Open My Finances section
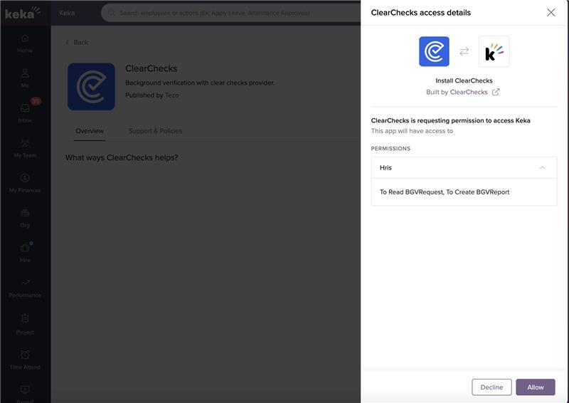 (x=25, y=182)
